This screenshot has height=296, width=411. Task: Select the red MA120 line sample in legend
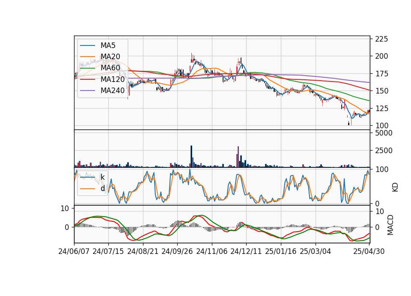pyautogui.click(x=87, y=79)
